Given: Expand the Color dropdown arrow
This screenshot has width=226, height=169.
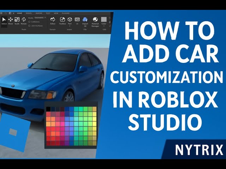Looking at the screenshot, I should click(104, 26).
